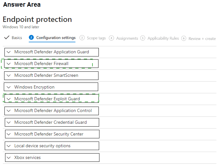Click the Basics step checkmark icon
Viewport: 217px width, 165px height.
click(6, 38)
